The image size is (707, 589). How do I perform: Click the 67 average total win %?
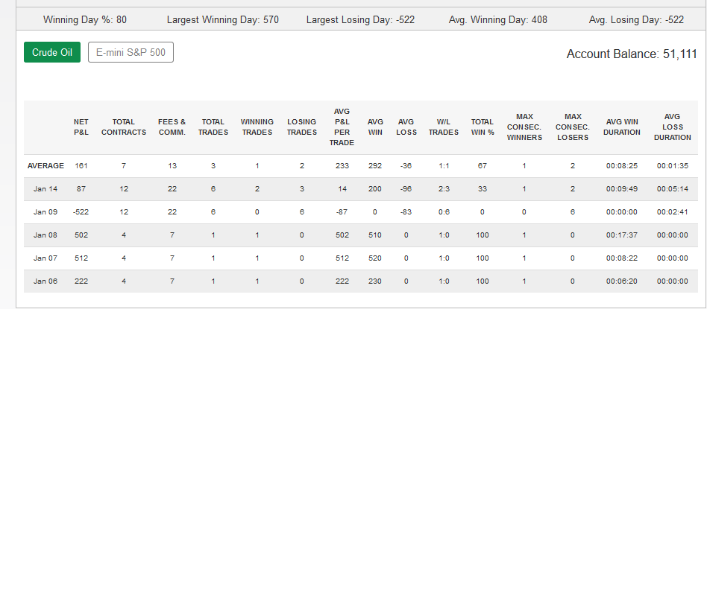pos(483,166)
